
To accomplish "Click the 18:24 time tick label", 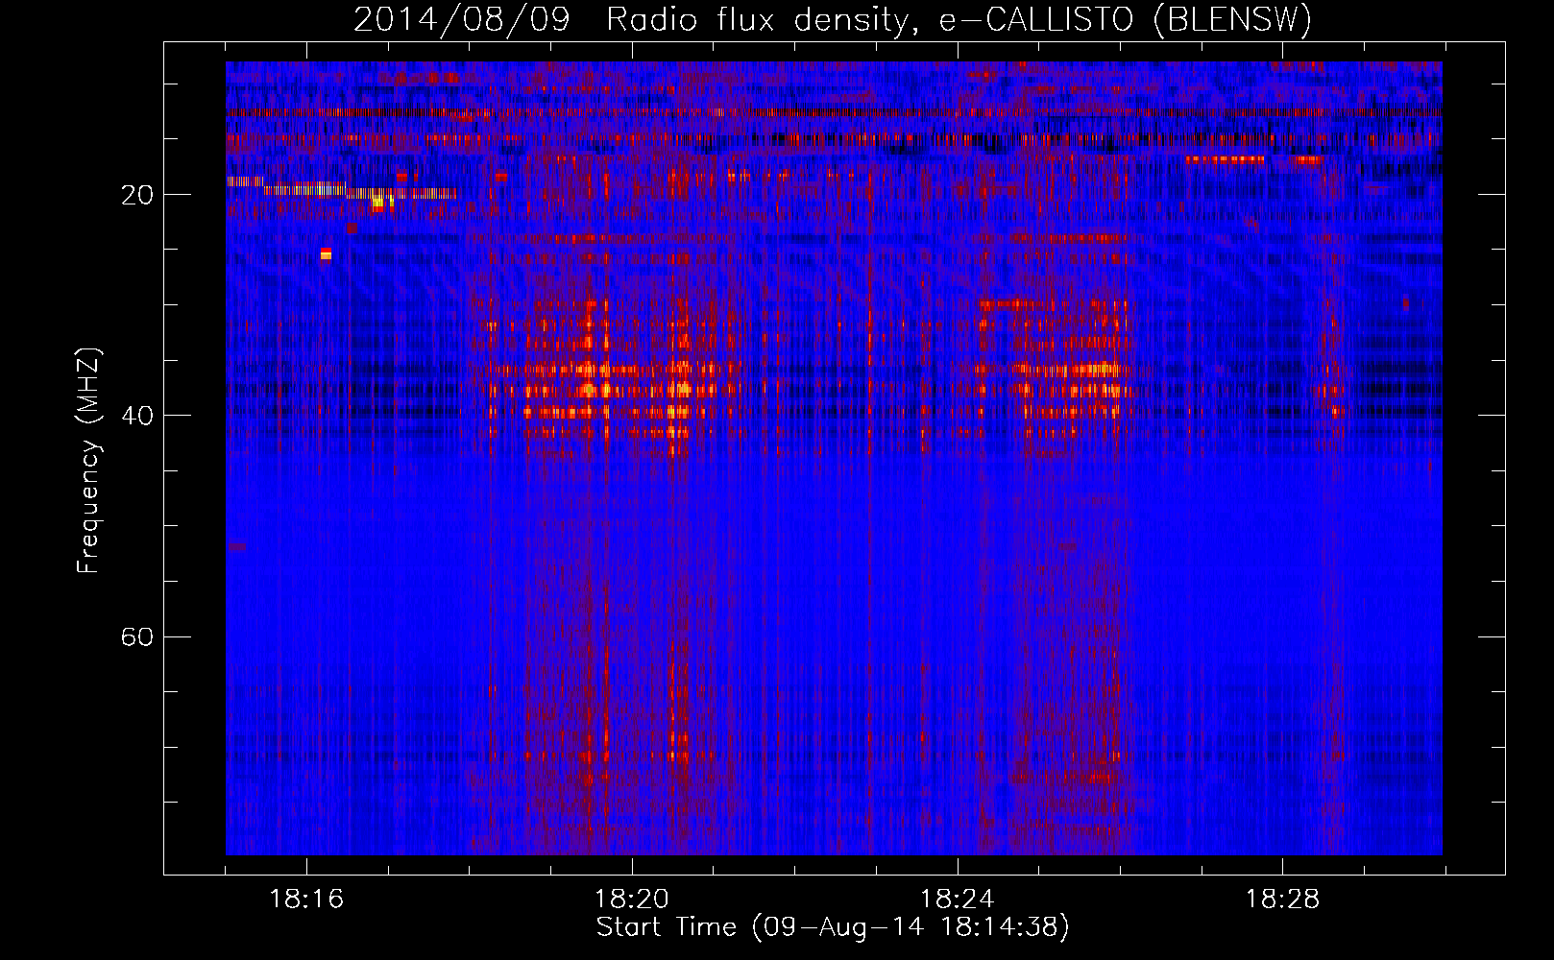I will click(958, 900).
